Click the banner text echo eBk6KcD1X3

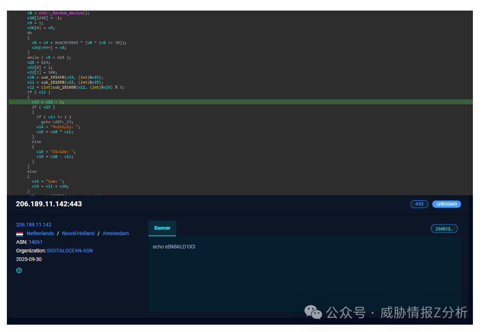pyautogui.click(x=174, y=247)
